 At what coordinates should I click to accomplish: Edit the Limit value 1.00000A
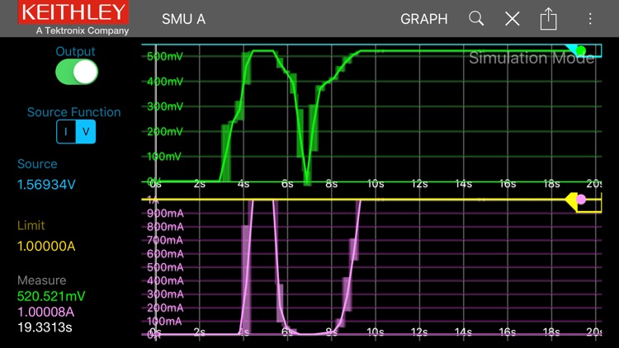[48, 246]
